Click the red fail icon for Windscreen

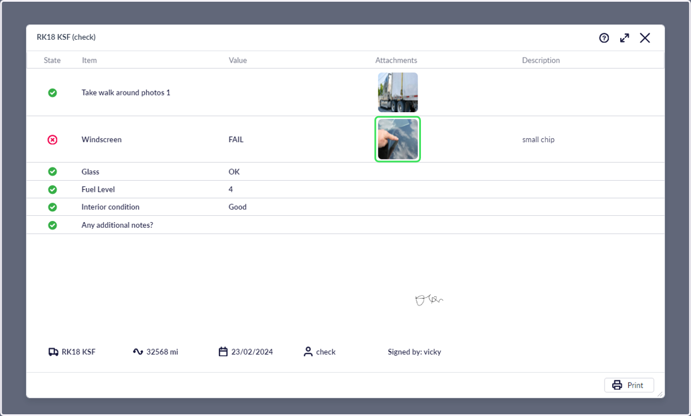(52, 139)
